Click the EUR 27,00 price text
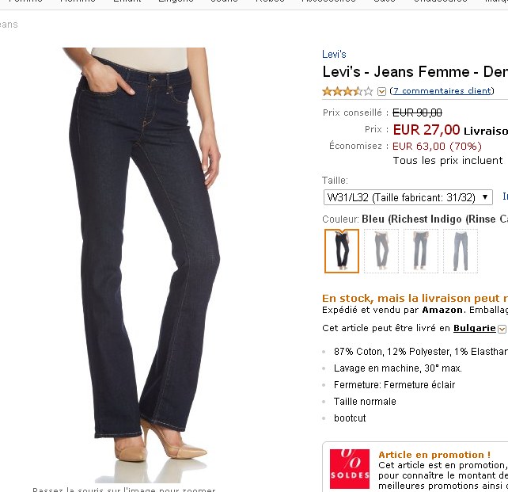Image resolution: width=508 pixels, height=492 pixels. coord(426,130)
